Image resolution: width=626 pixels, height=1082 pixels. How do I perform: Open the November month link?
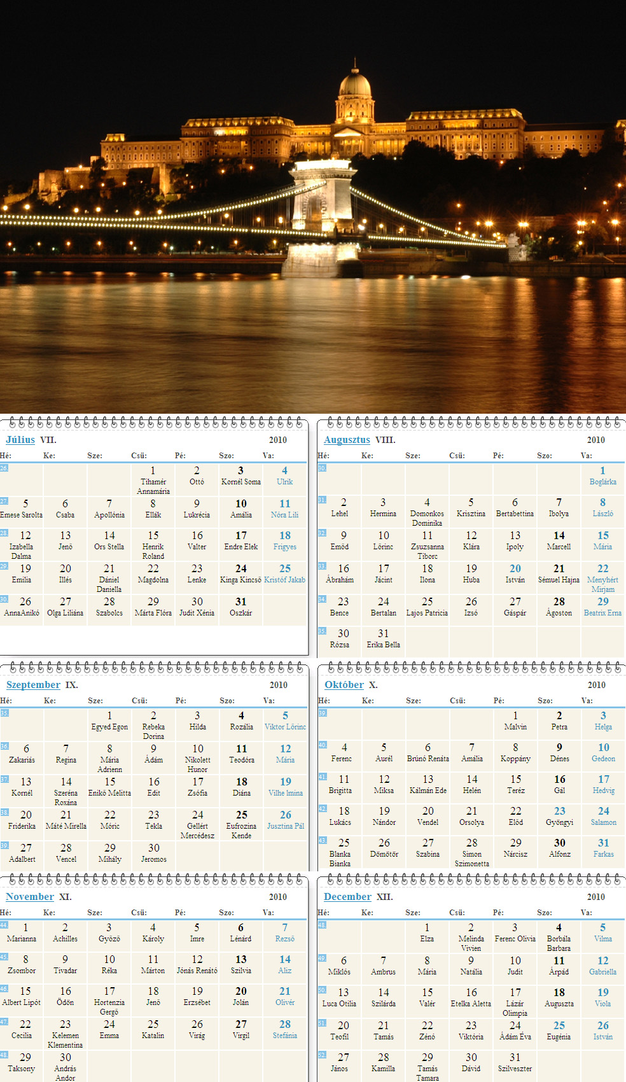pos(30,897)
